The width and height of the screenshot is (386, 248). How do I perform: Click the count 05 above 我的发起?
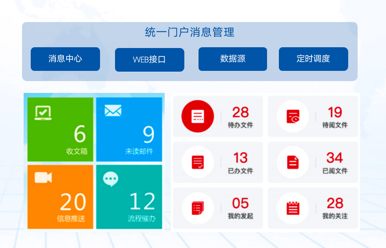tap(241, 203)
